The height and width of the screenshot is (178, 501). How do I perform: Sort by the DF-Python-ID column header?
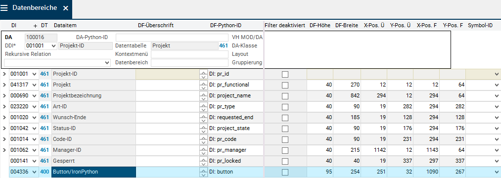pos(226,25)
